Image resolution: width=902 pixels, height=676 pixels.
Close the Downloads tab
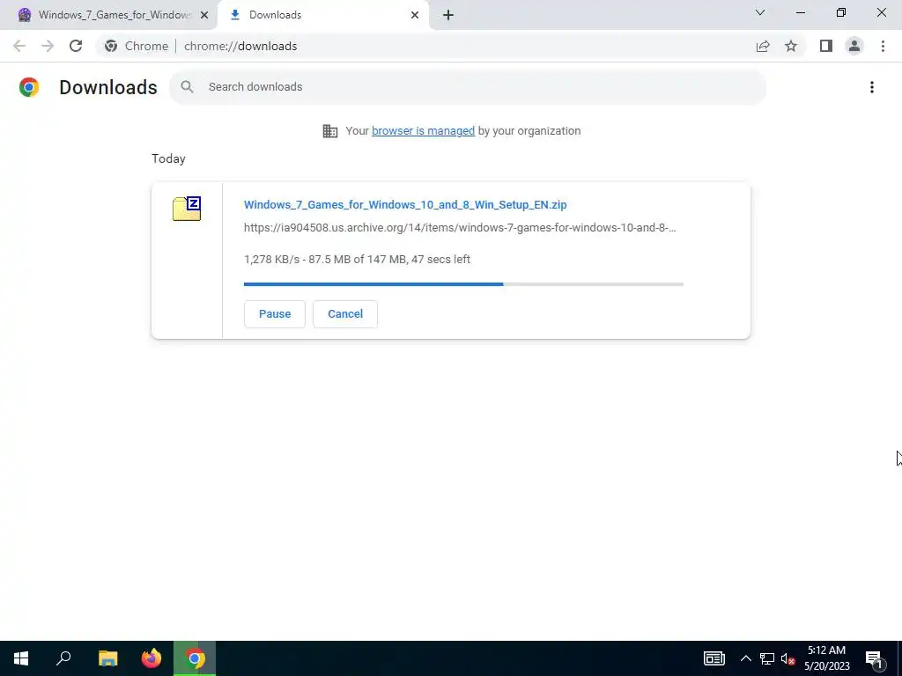415,15
